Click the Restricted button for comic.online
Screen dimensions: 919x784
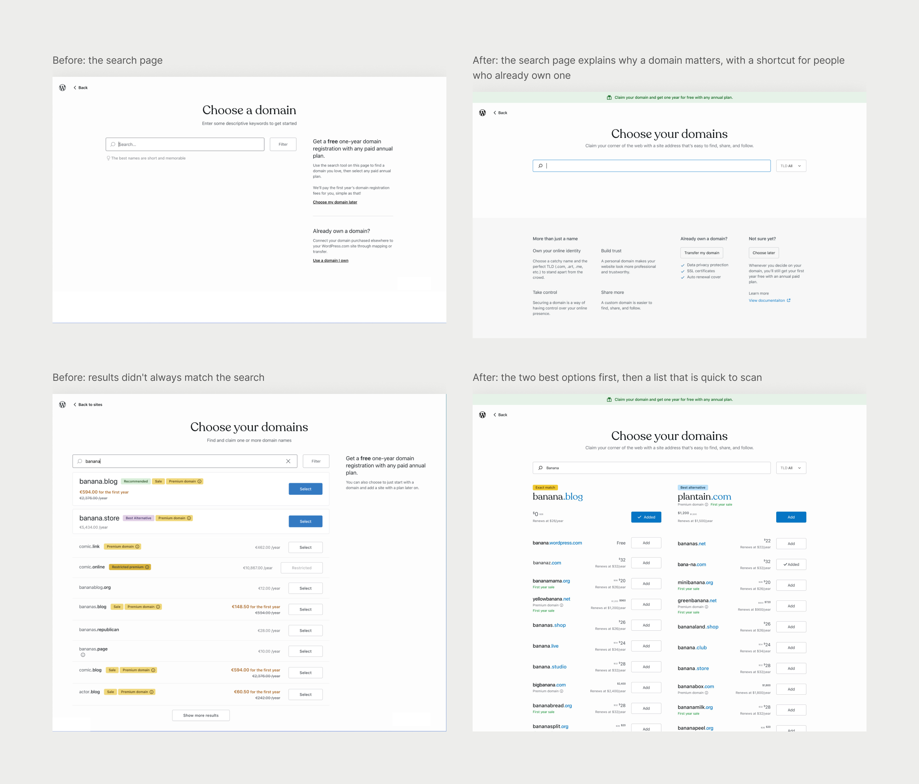point(302,568)
